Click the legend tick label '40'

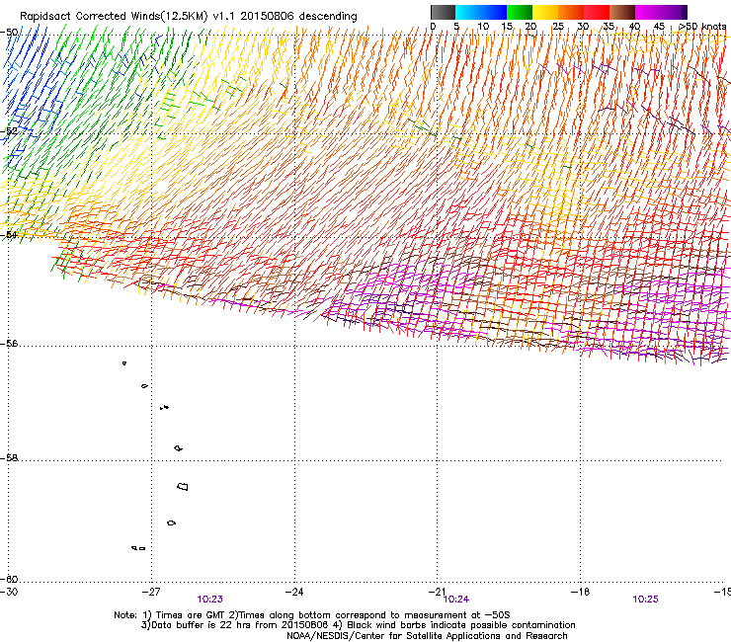[634, 27]
